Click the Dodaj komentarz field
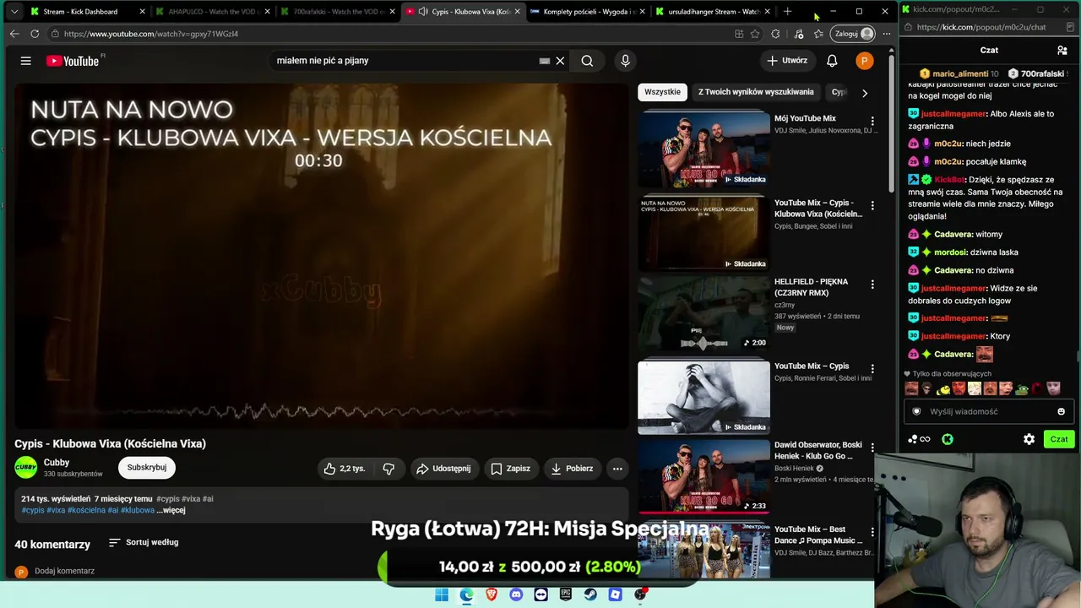The width and height of the screenshot is (1081, 608). (x=64, y=571)
